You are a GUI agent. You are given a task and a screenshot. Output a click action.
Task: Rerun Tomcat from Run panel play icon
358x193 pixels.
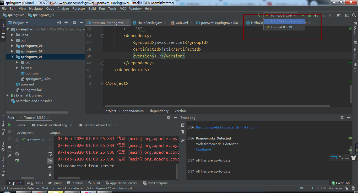pyautogui.click(x=9, y=125)
